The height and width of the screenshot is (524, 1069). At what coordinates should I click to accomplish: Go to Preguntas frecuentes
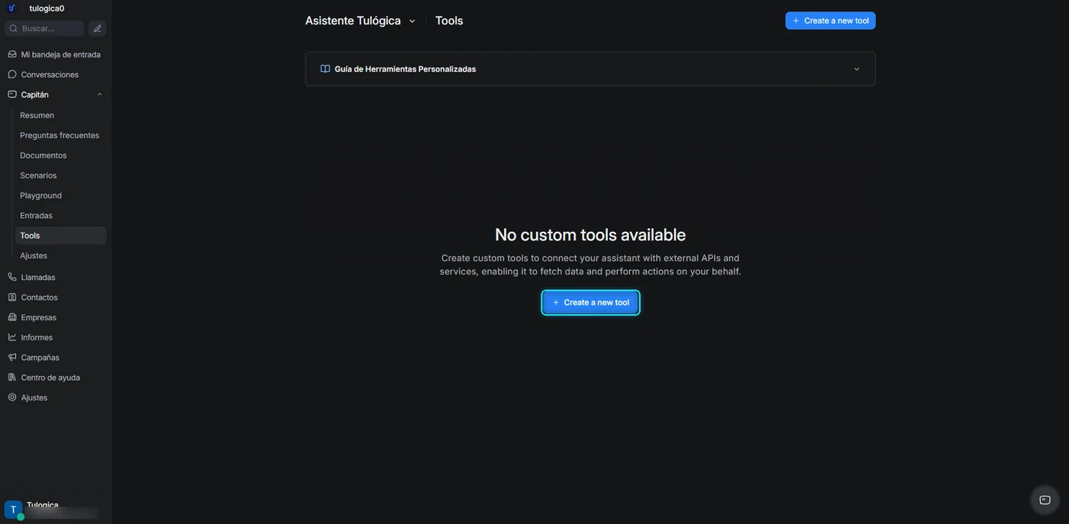60,135
